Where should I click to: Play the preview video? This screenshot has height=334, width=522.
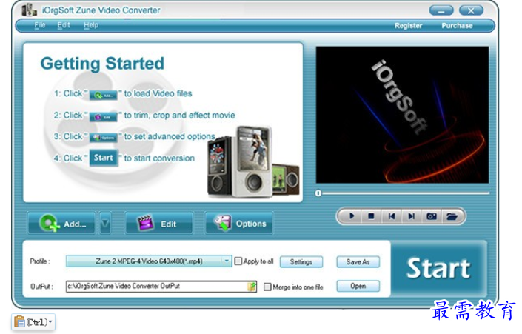click(352, 216)
